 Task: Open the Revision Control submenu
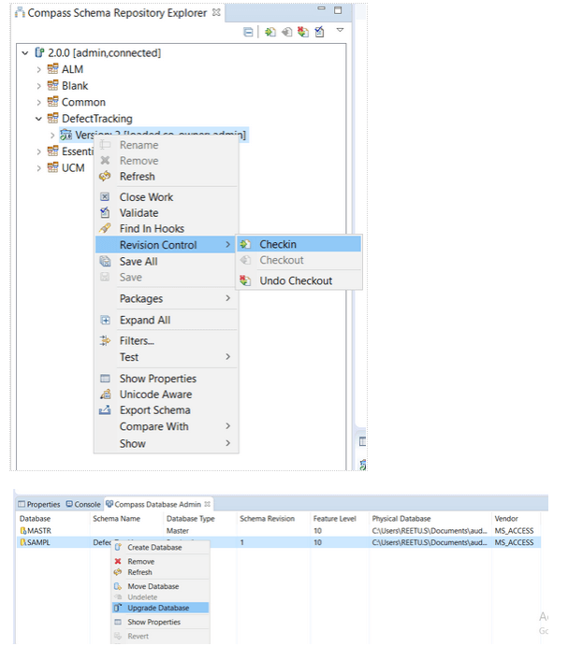click(x=167, y=245)
